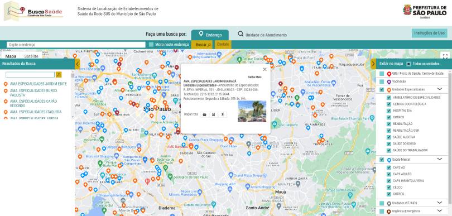Uncheck the CAPS Adulto checkbox
Image resolution: width=452 pixels, height=216 pixels.
(x=388, y=174)
